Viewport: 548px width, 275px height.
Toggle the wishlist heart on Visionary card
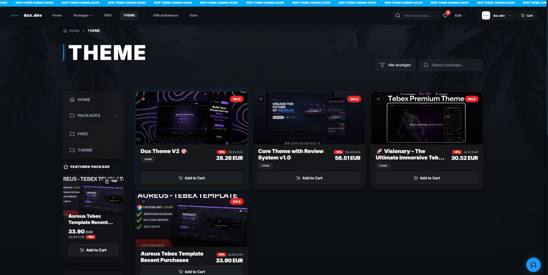pyautogui.click(x=378, y=99)
